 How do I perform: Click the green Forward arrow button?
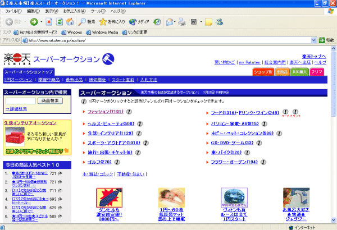pyautogui.click(x=34, y=22)
